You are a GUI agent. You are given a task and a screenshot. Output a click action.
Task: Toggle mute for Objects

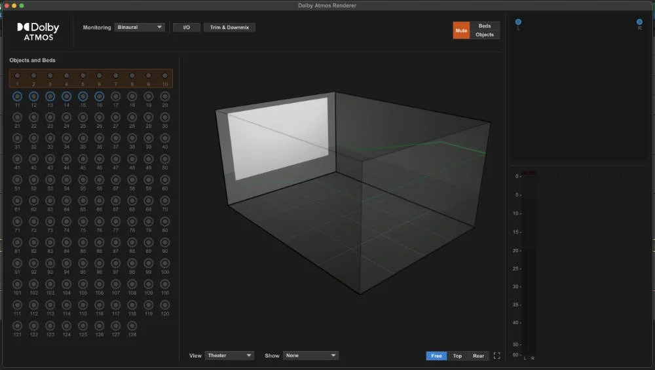485,35
